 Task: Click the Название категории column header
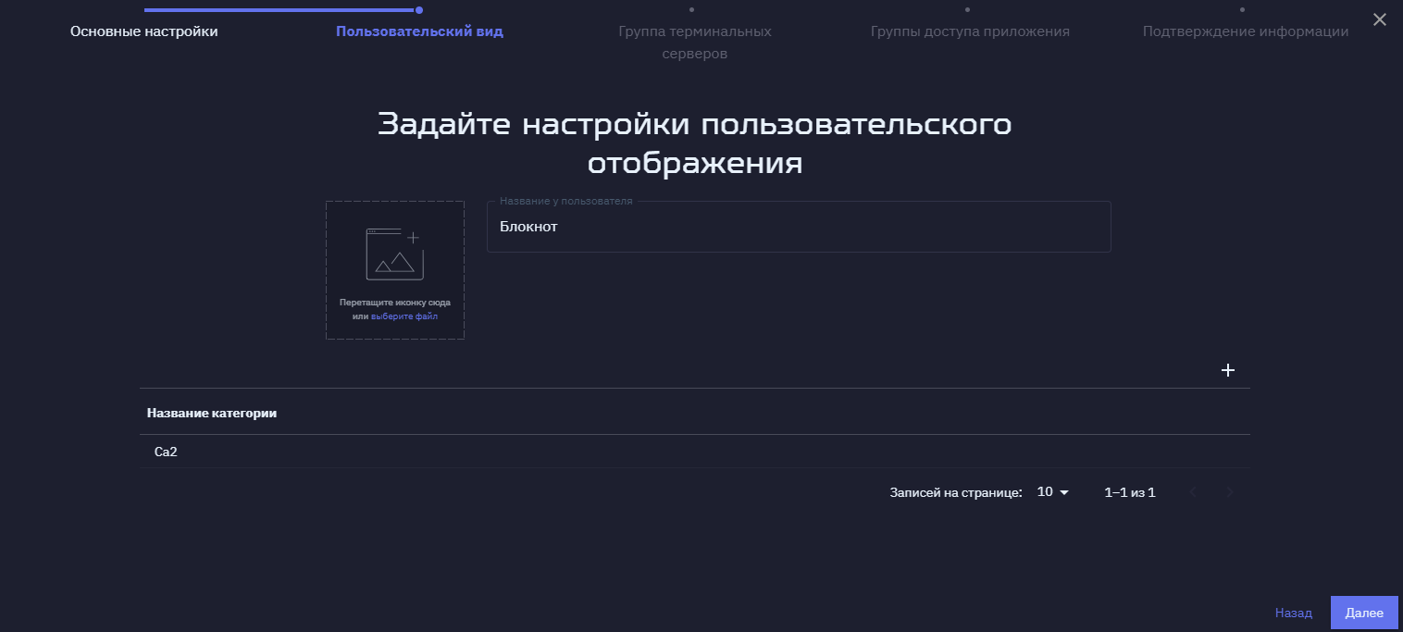(212, 413)
